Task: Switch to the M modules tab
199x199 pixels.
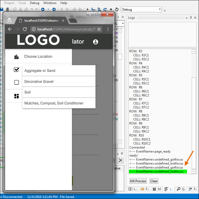Action: [157, 189]
